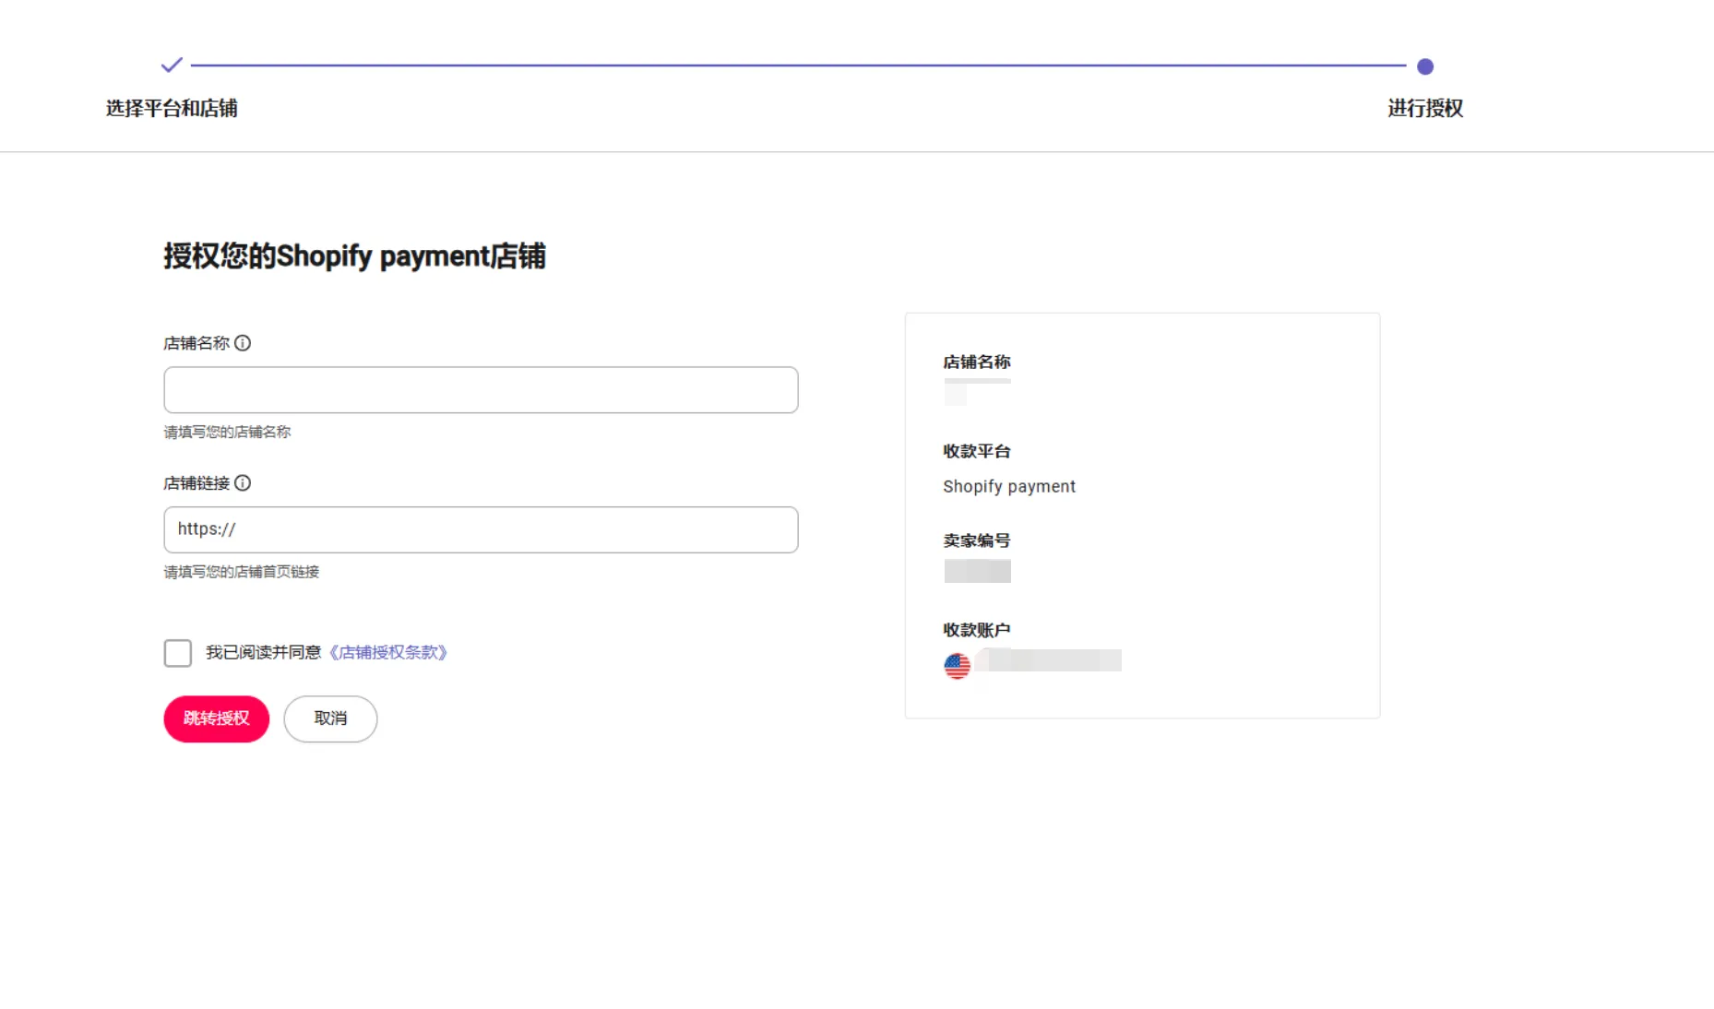Screen dimensions: 1714x1009
Task: Click info icon next to 店铺链接 label
Action: pos(243,483)
